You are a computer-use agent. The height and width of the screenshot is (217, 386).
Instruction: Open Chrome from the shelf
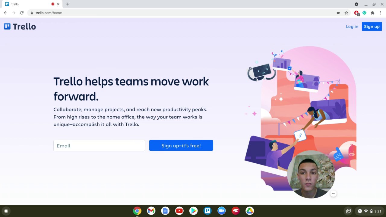click(137, 211)
